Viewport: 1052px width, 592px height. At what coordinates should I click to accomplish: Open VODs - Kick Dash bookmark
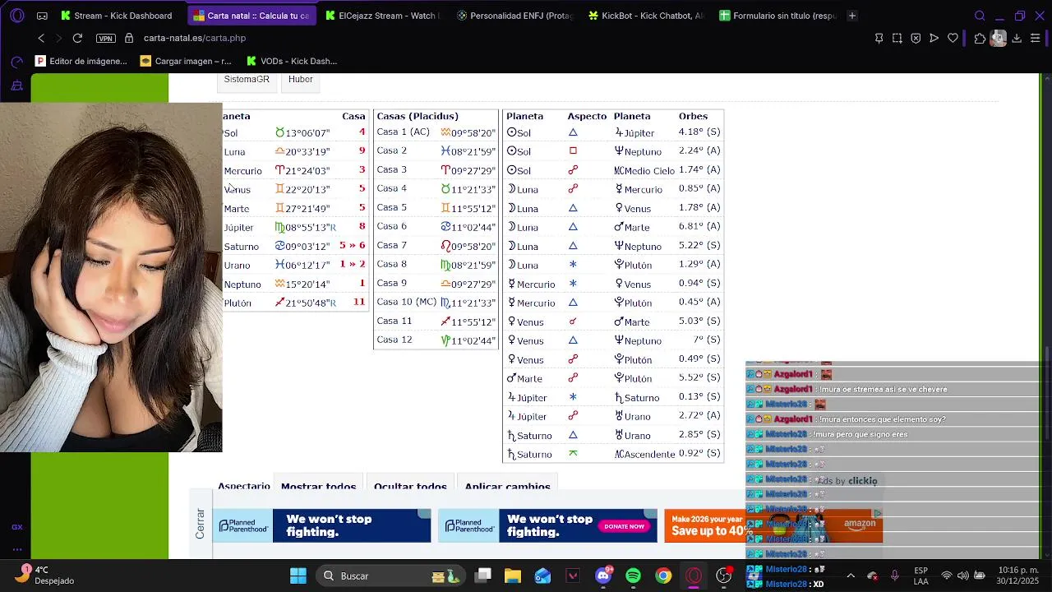pos(292,61)
